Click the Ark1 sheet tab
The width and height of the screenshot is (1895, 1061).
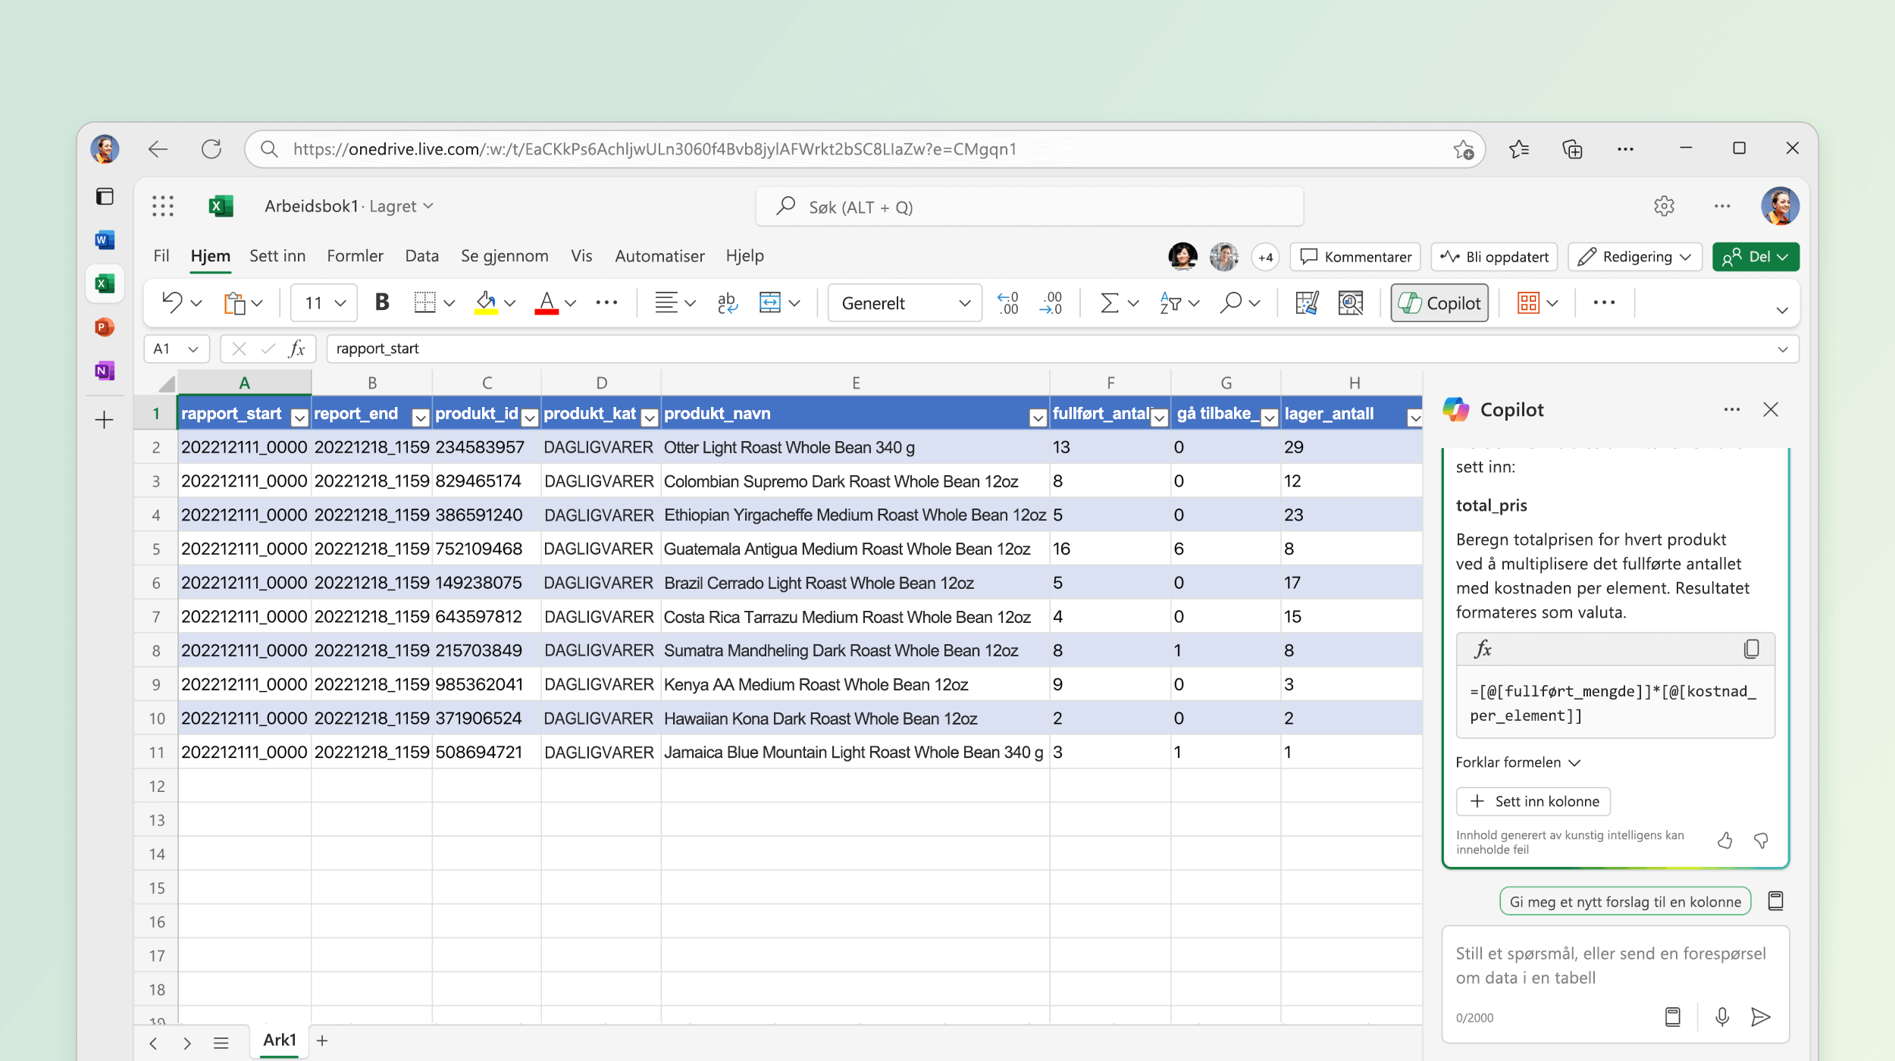280,1041
